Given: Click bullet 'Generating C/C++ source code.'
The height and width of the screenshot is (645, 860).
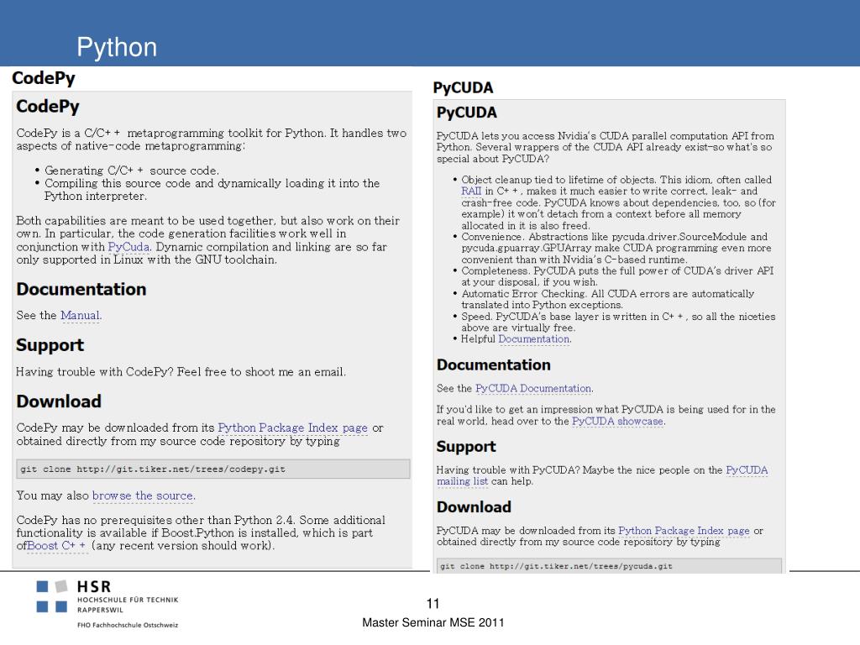Looking at the screenshot, I should coord(132,170).
